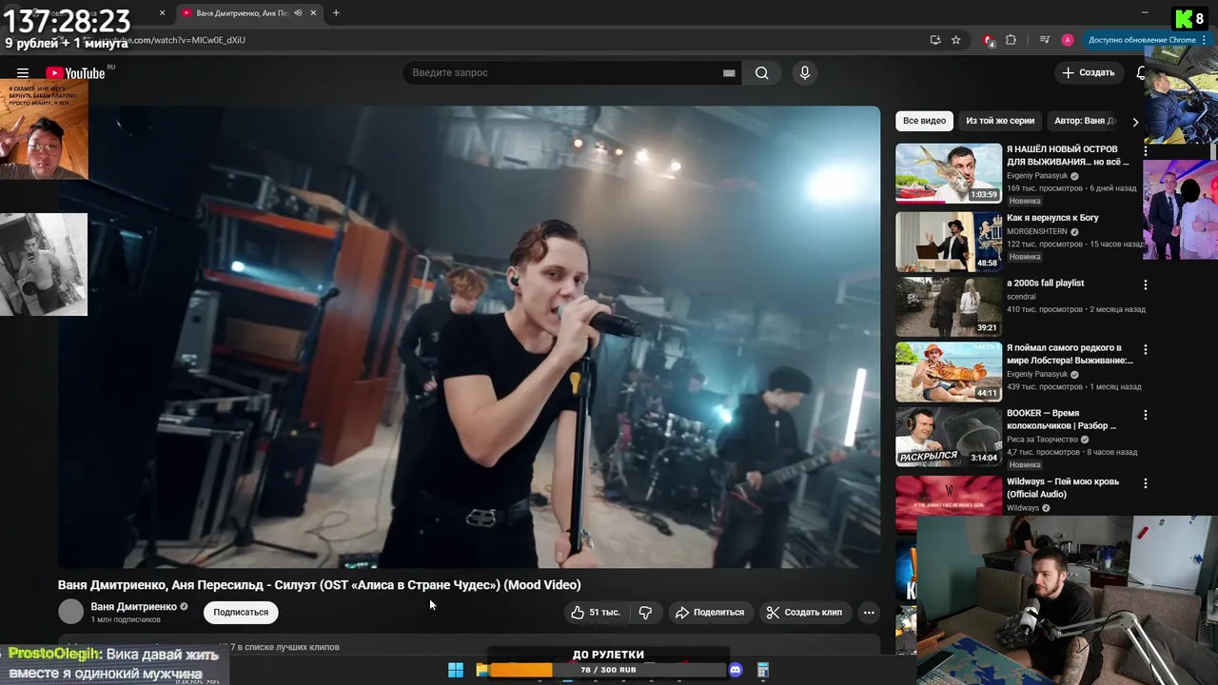Start voice search with the microphone
The width and height of the screenshot is (1218, 685).
click(805, 73)
